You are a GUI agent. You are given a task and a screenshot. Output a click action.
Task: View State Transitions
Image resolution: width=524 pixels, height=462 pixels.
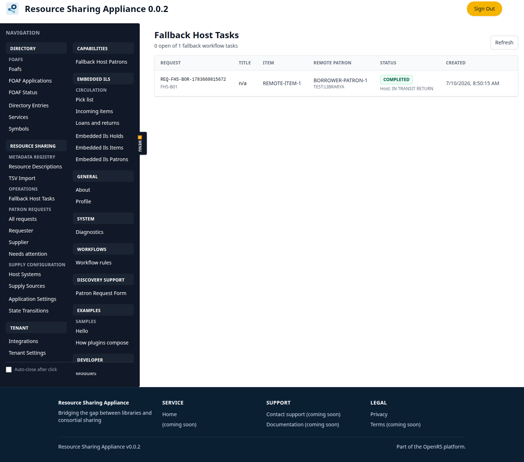(x=28, y=311)
